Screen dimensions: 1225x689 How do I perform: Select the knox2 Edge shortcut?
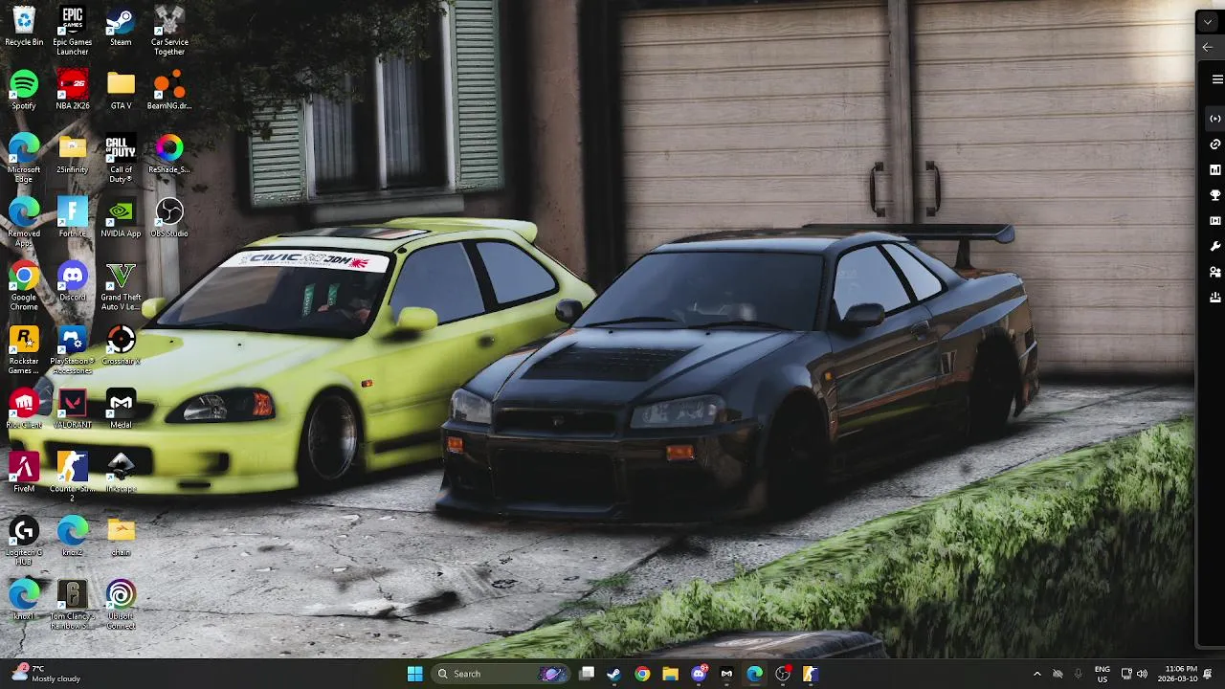pos(72,537)
